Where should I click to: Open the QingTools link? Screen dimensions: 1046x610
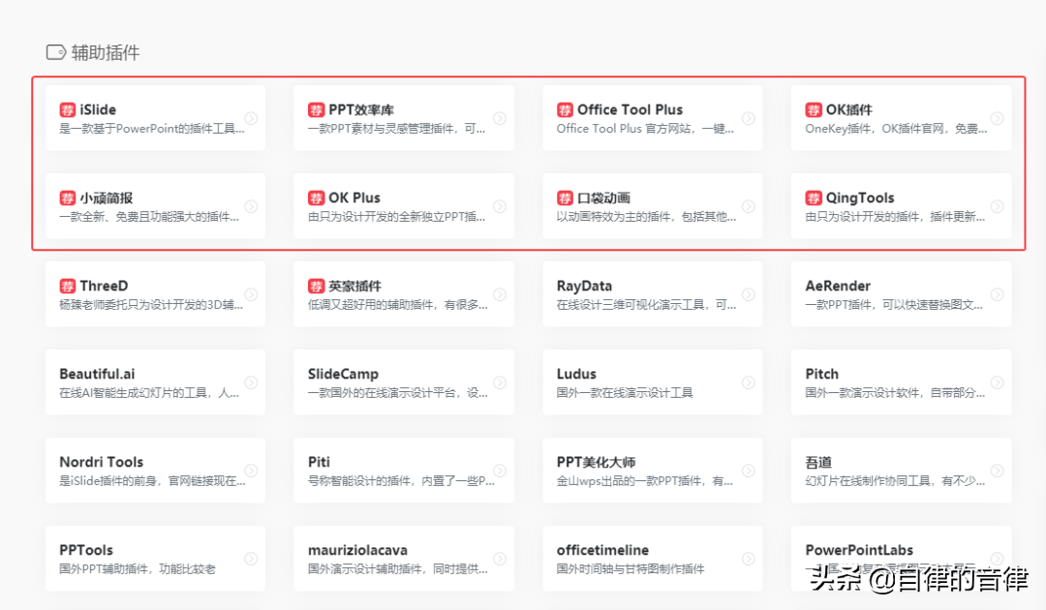click(902, 206)
